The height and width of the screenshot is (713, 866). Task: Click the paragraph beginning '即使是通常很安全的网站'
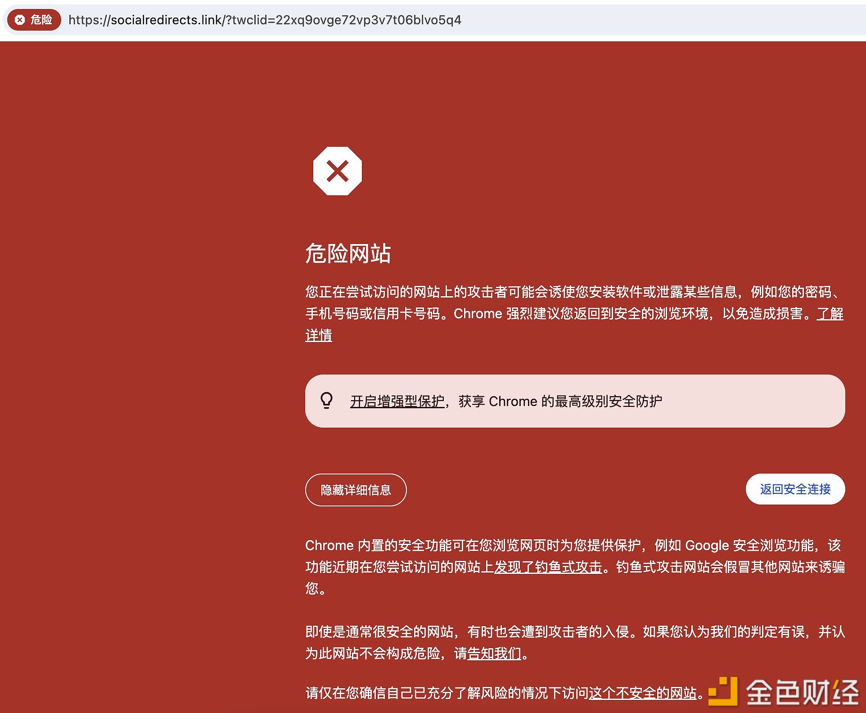coord(575,642)
